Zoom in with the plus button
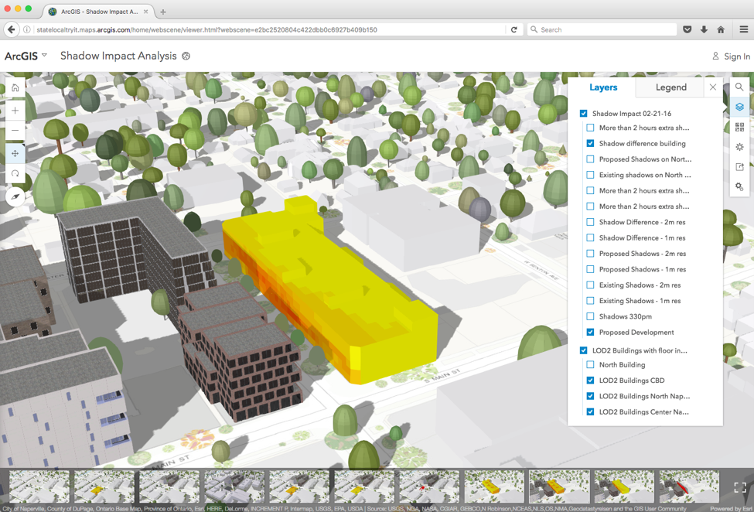This screenshot has height=512, width=754. (x=15, y=111)
